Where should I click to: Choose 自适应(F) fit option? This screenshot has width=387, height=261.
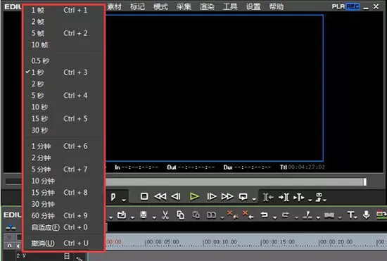(x=64, y=227)
